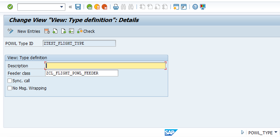Click the Find Next binoculars icon
The width and height of the screenshot is (280, 137).
(x=131, y=7)
